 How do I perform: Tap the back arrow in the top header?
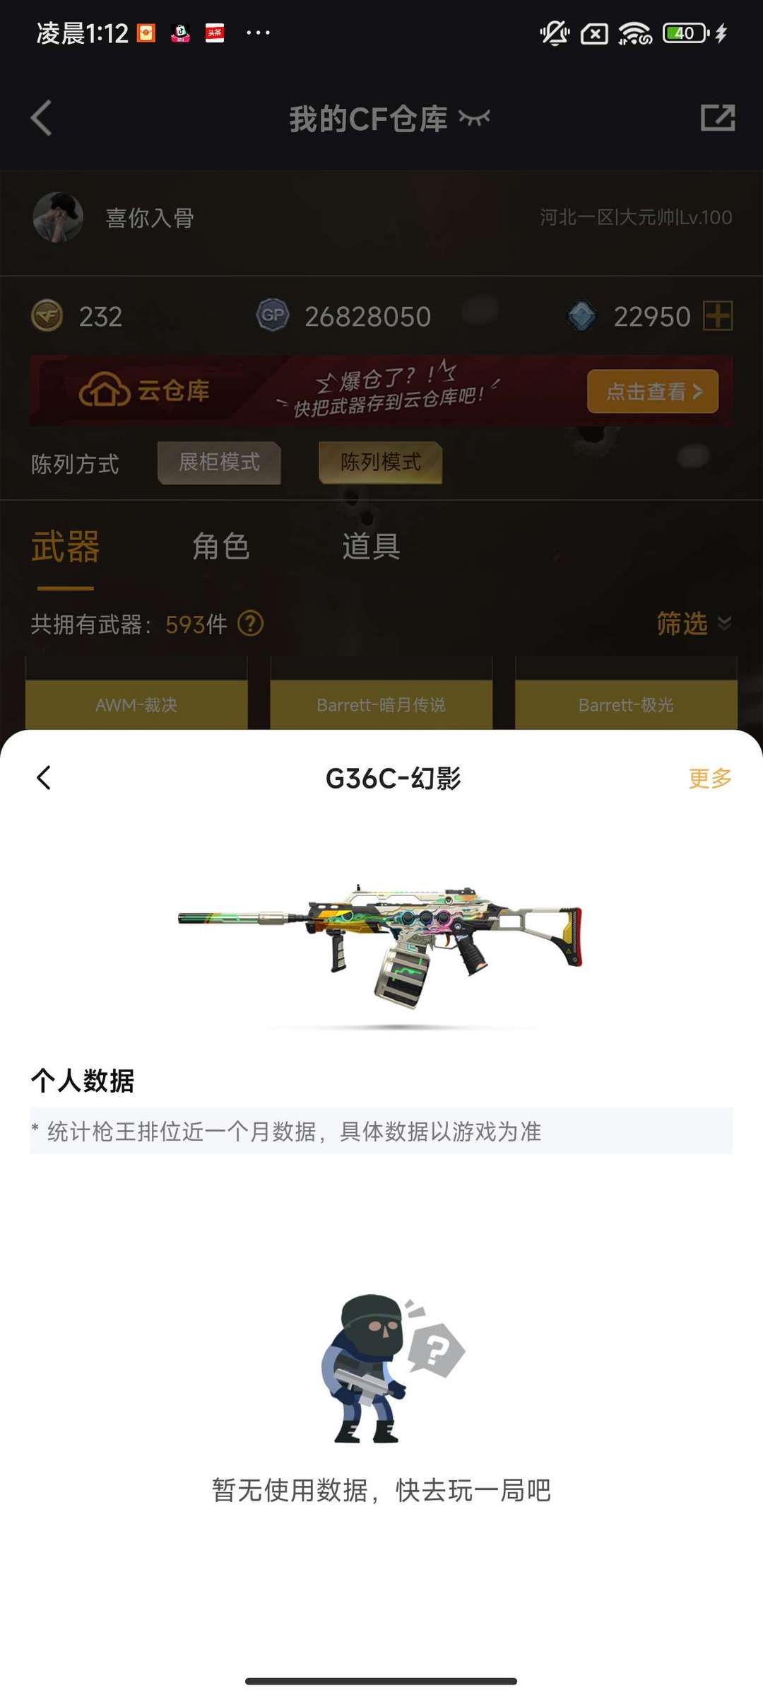[x=42, y=117]
